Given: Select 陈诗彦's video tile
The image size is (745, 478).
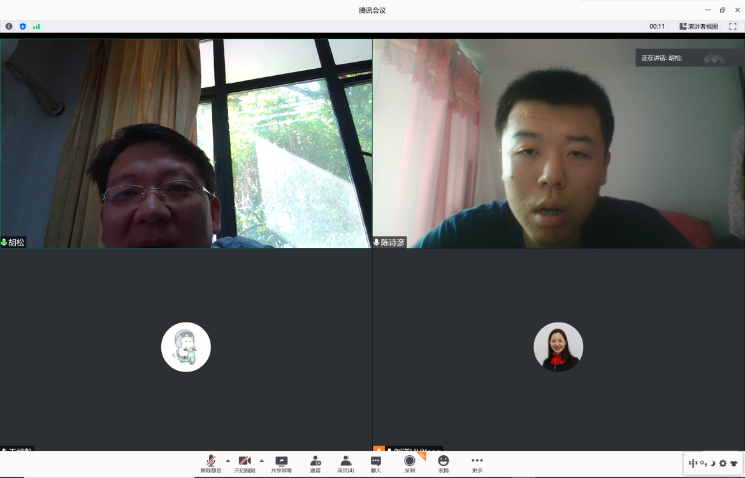Looking at the screenshot, I should click(558, 143).
